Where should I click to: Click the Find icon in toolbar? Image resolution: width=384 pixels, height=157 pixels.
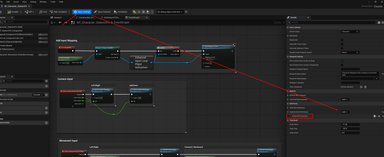41,12
